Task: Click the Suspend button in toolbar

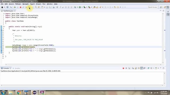Action: (18, 7)
